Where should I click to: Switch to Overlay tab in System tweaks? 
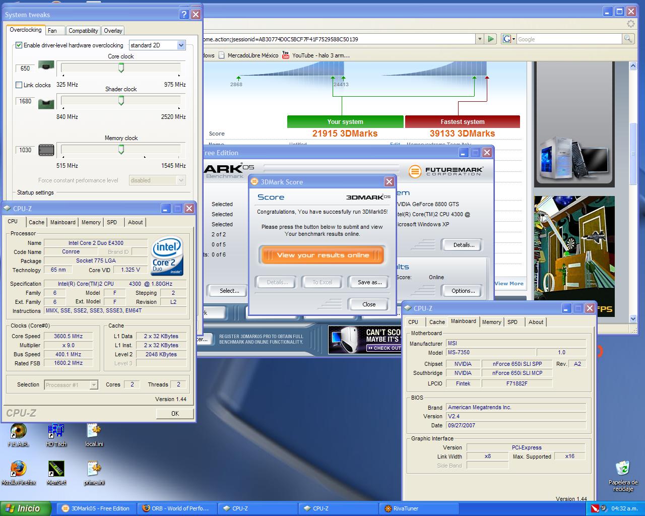click(113, 30)
